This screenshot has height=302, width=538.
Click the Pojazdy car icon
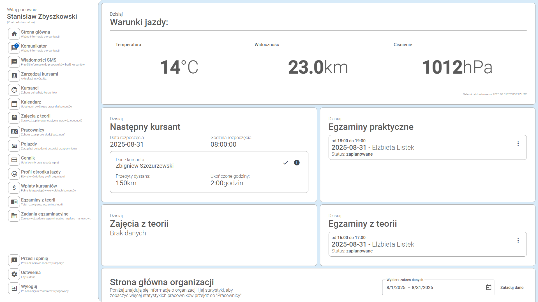14,146
